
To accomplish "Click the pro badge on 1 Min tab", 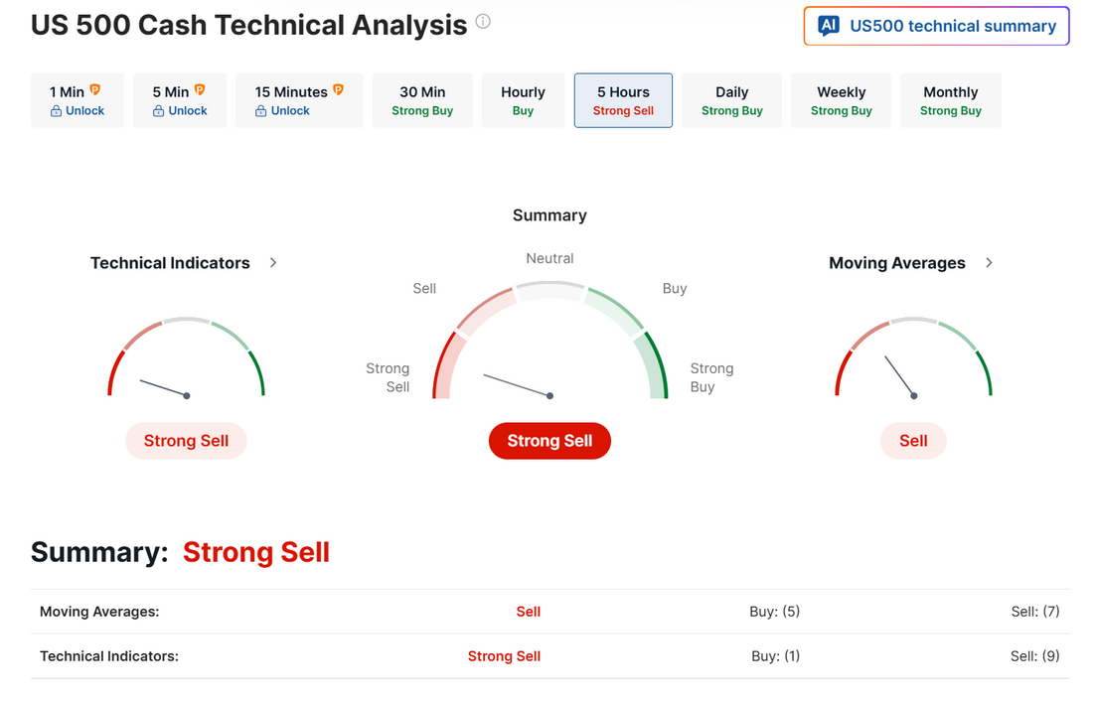I will (95, 90).
